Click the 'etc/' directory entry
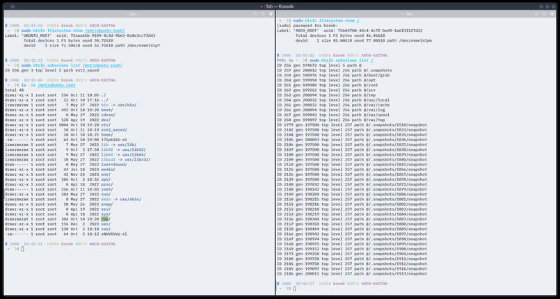The width and height of the screenshot is (560, 299). (106, 125)
